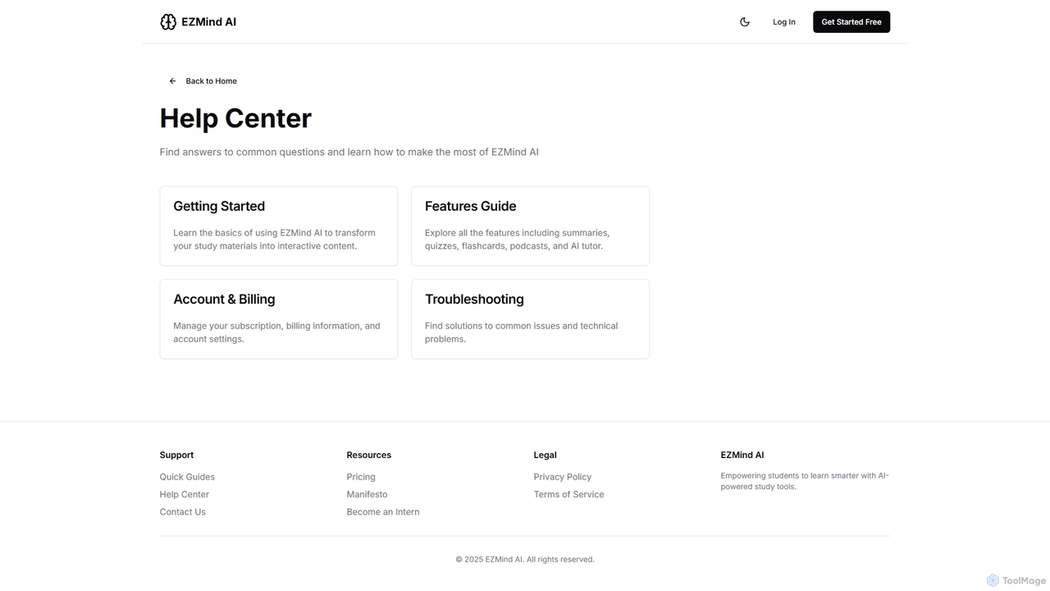Open the Log In page

[x=784, y=22]
